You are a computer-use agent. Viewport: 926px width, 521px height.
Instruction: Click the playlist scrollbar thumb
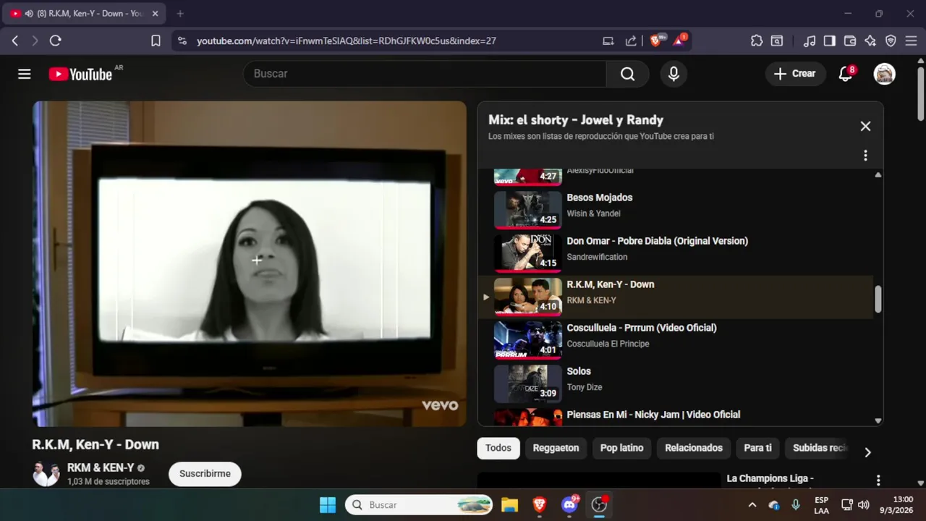pyautogui.click(x=878, y=299)
